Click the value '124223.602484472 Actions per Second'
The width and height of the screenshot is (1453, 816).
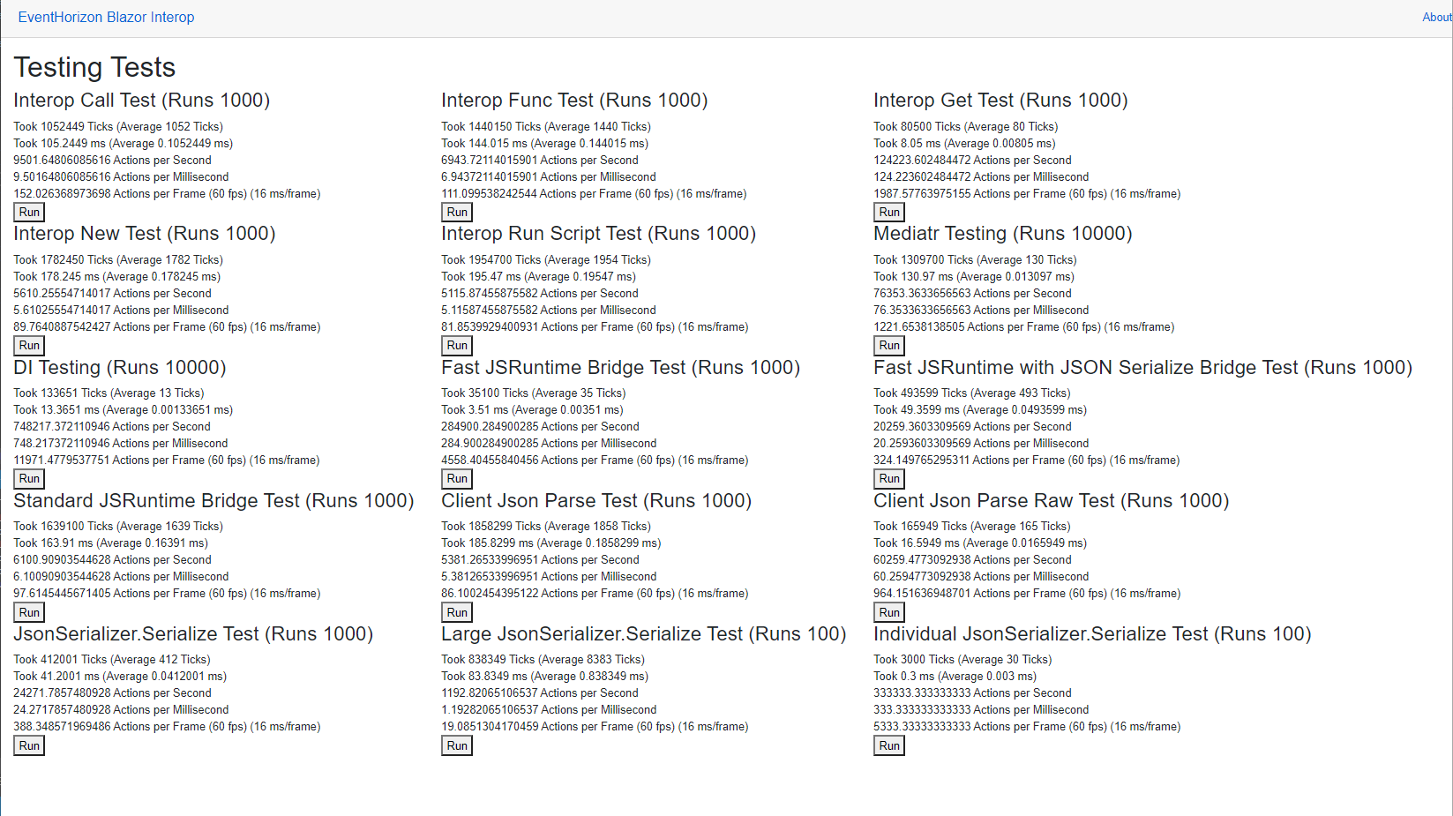[x=972, y=161]
